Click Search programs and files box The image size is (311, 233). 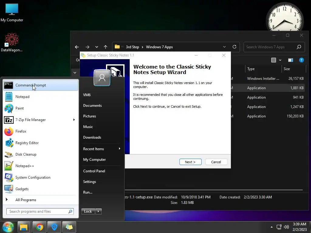40,211
